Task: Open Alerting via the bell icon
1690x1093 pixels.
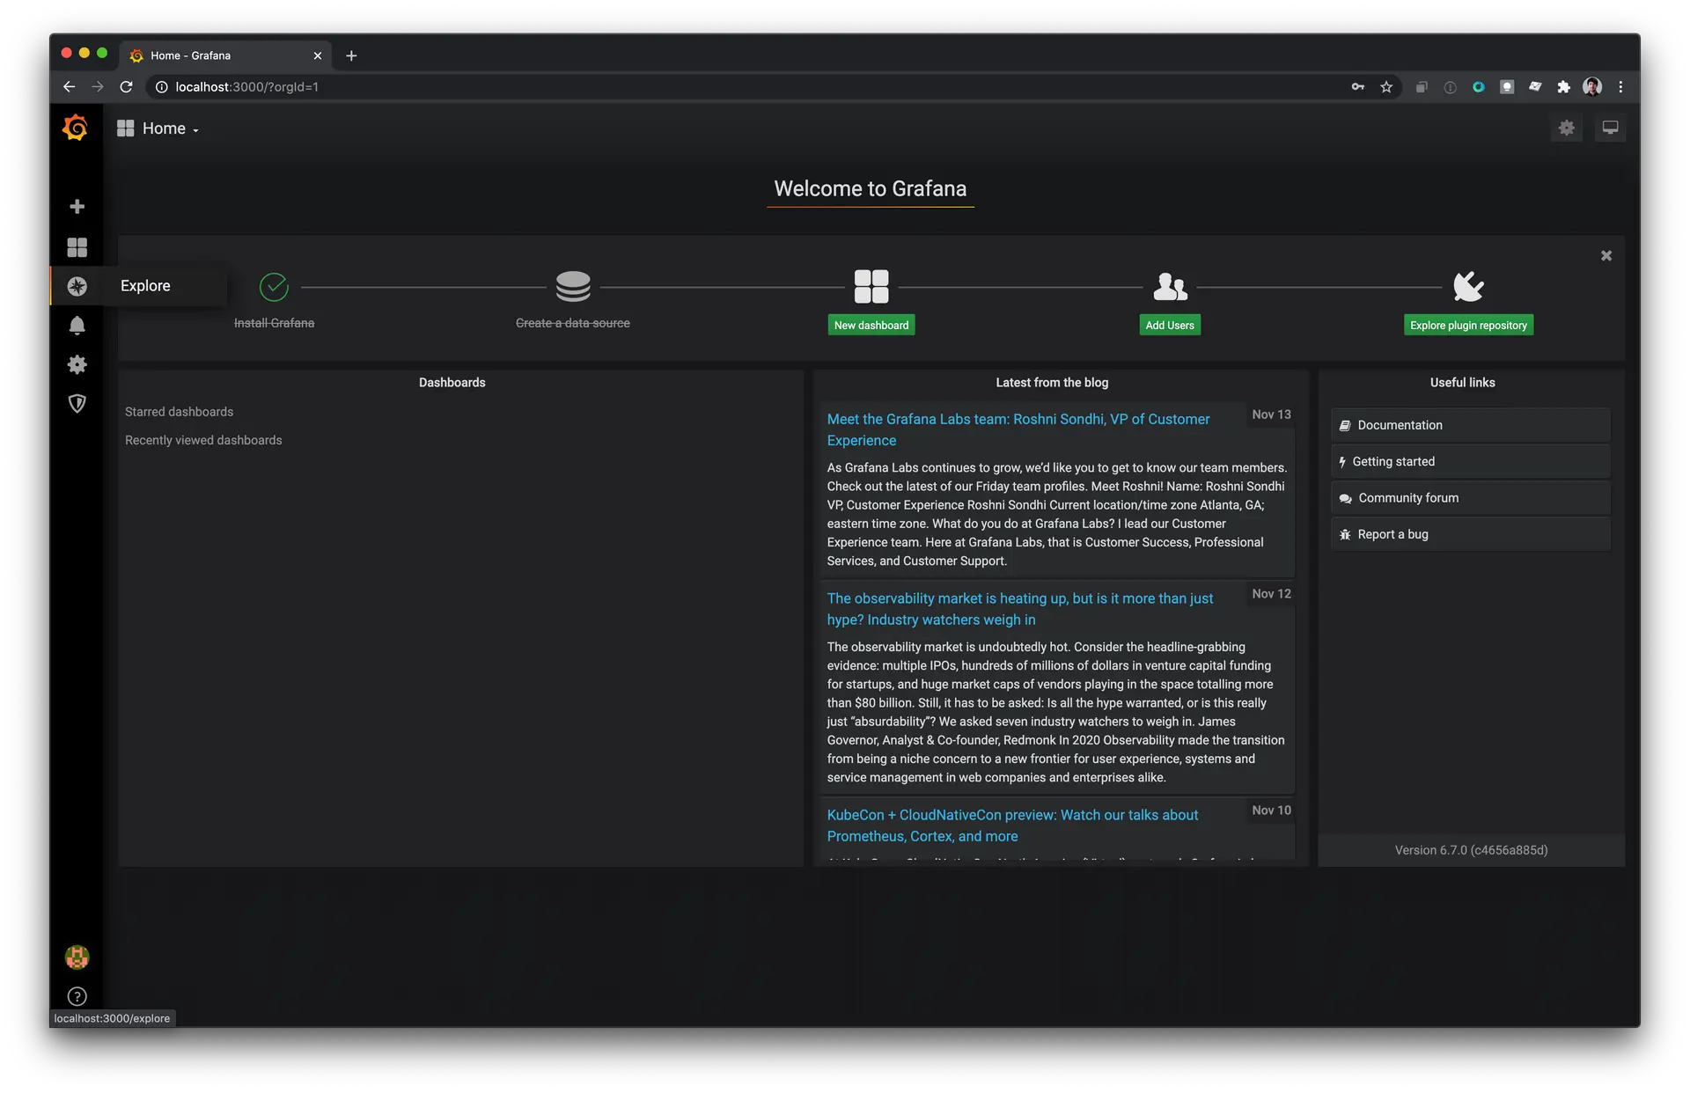Action: point(77,326)
